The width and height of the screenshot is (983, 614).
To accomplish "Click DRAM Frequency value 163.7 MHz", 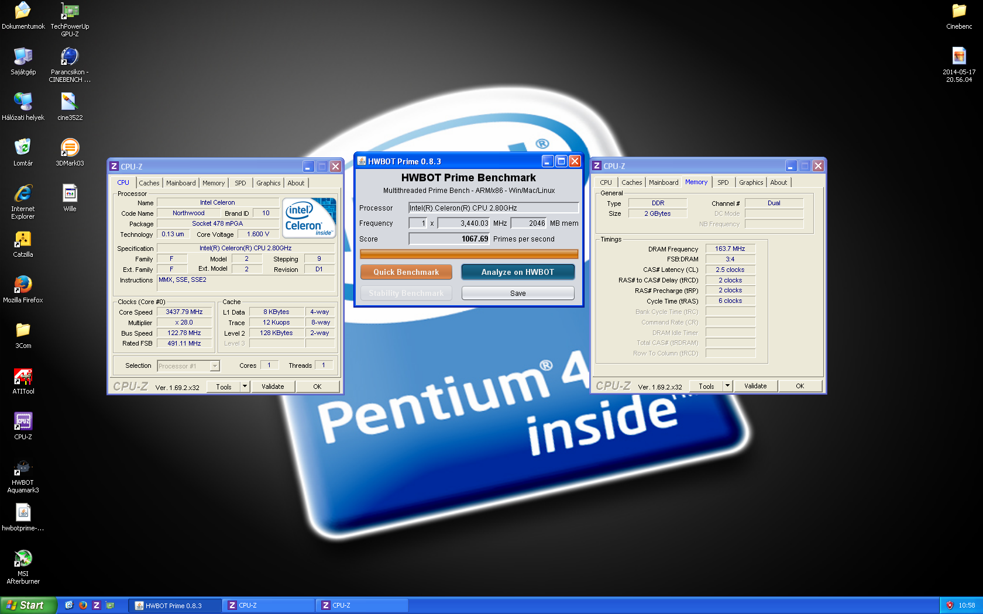I will (730, 249).
